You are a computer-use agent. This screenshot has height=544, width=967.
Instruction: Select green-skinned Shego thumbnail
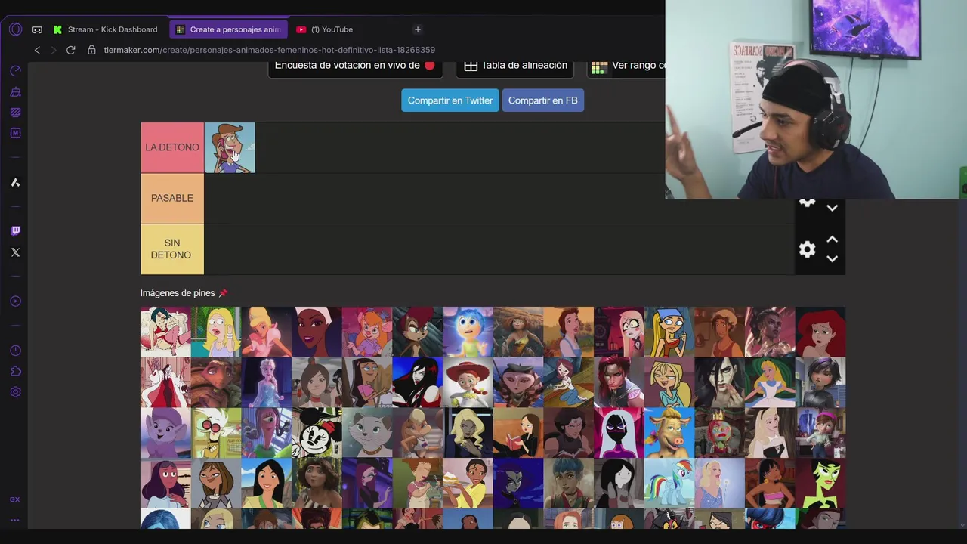tap(820, 484)
